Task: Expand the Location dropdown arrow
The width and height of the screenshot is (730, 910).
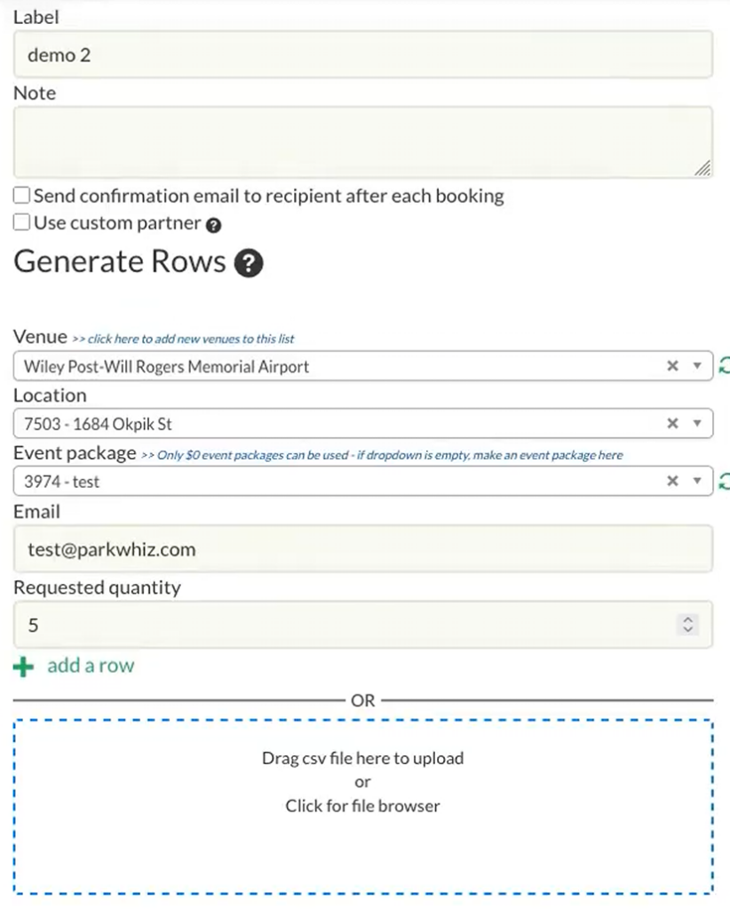Action: [697, 424]
